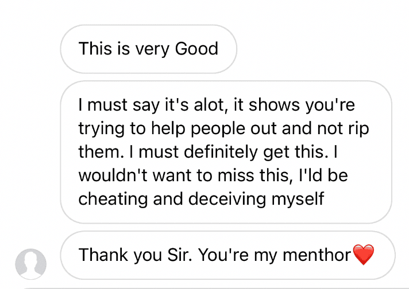Tap the long message starting "I must say"
Viewport: 409px width, 289px height.
tap(226, 152)
